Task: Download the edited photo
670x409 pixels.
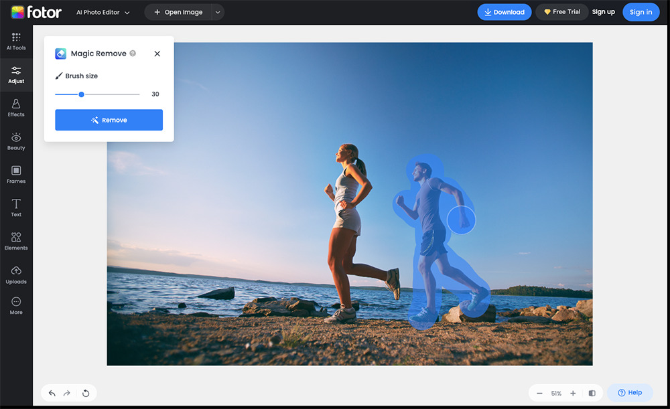Action: point(504,11)
